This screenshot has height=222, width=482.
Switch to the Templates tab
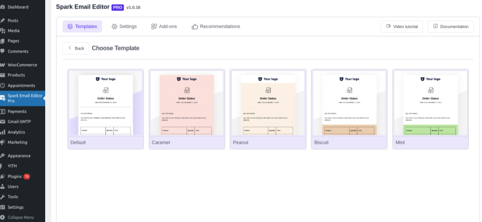82,27
